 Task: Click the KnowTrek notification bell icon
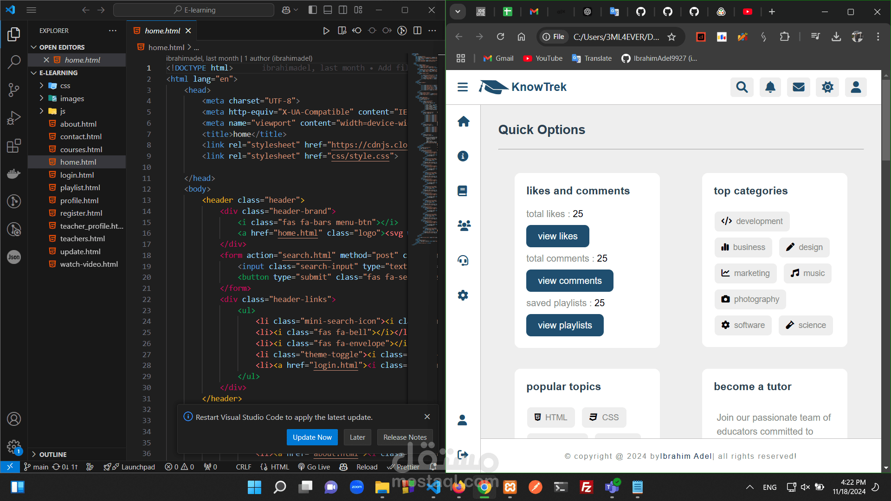click(770, 87)
